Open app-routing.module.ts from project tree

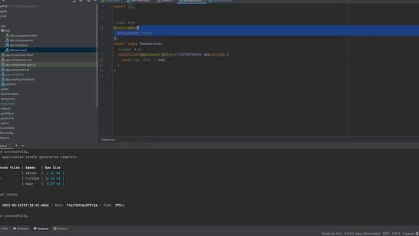[x=20, y=79]
